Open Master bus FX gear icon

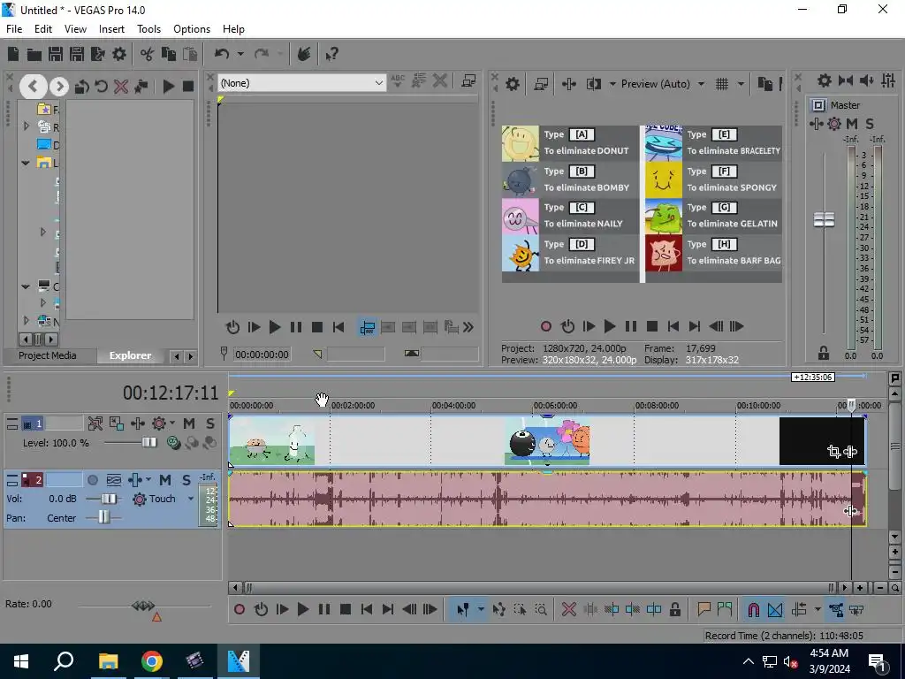click(834, 124)
